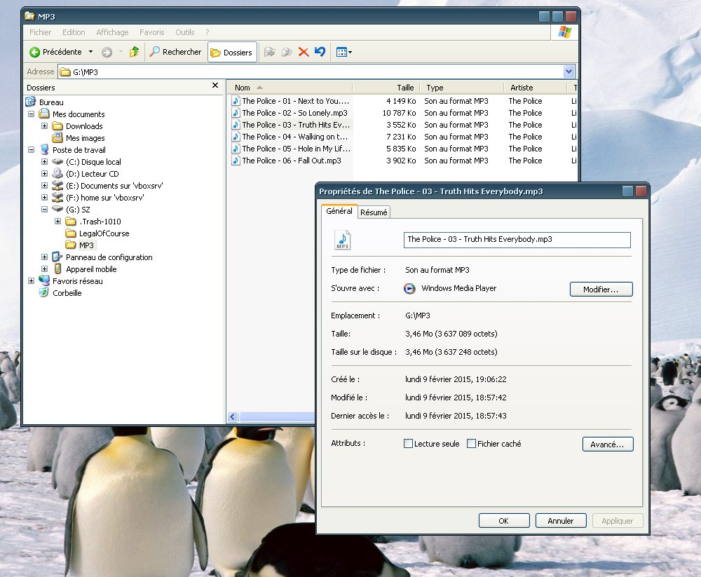Click the file name field in Propriétés
This screenshot has width=701, height=577.
(517, 240)
